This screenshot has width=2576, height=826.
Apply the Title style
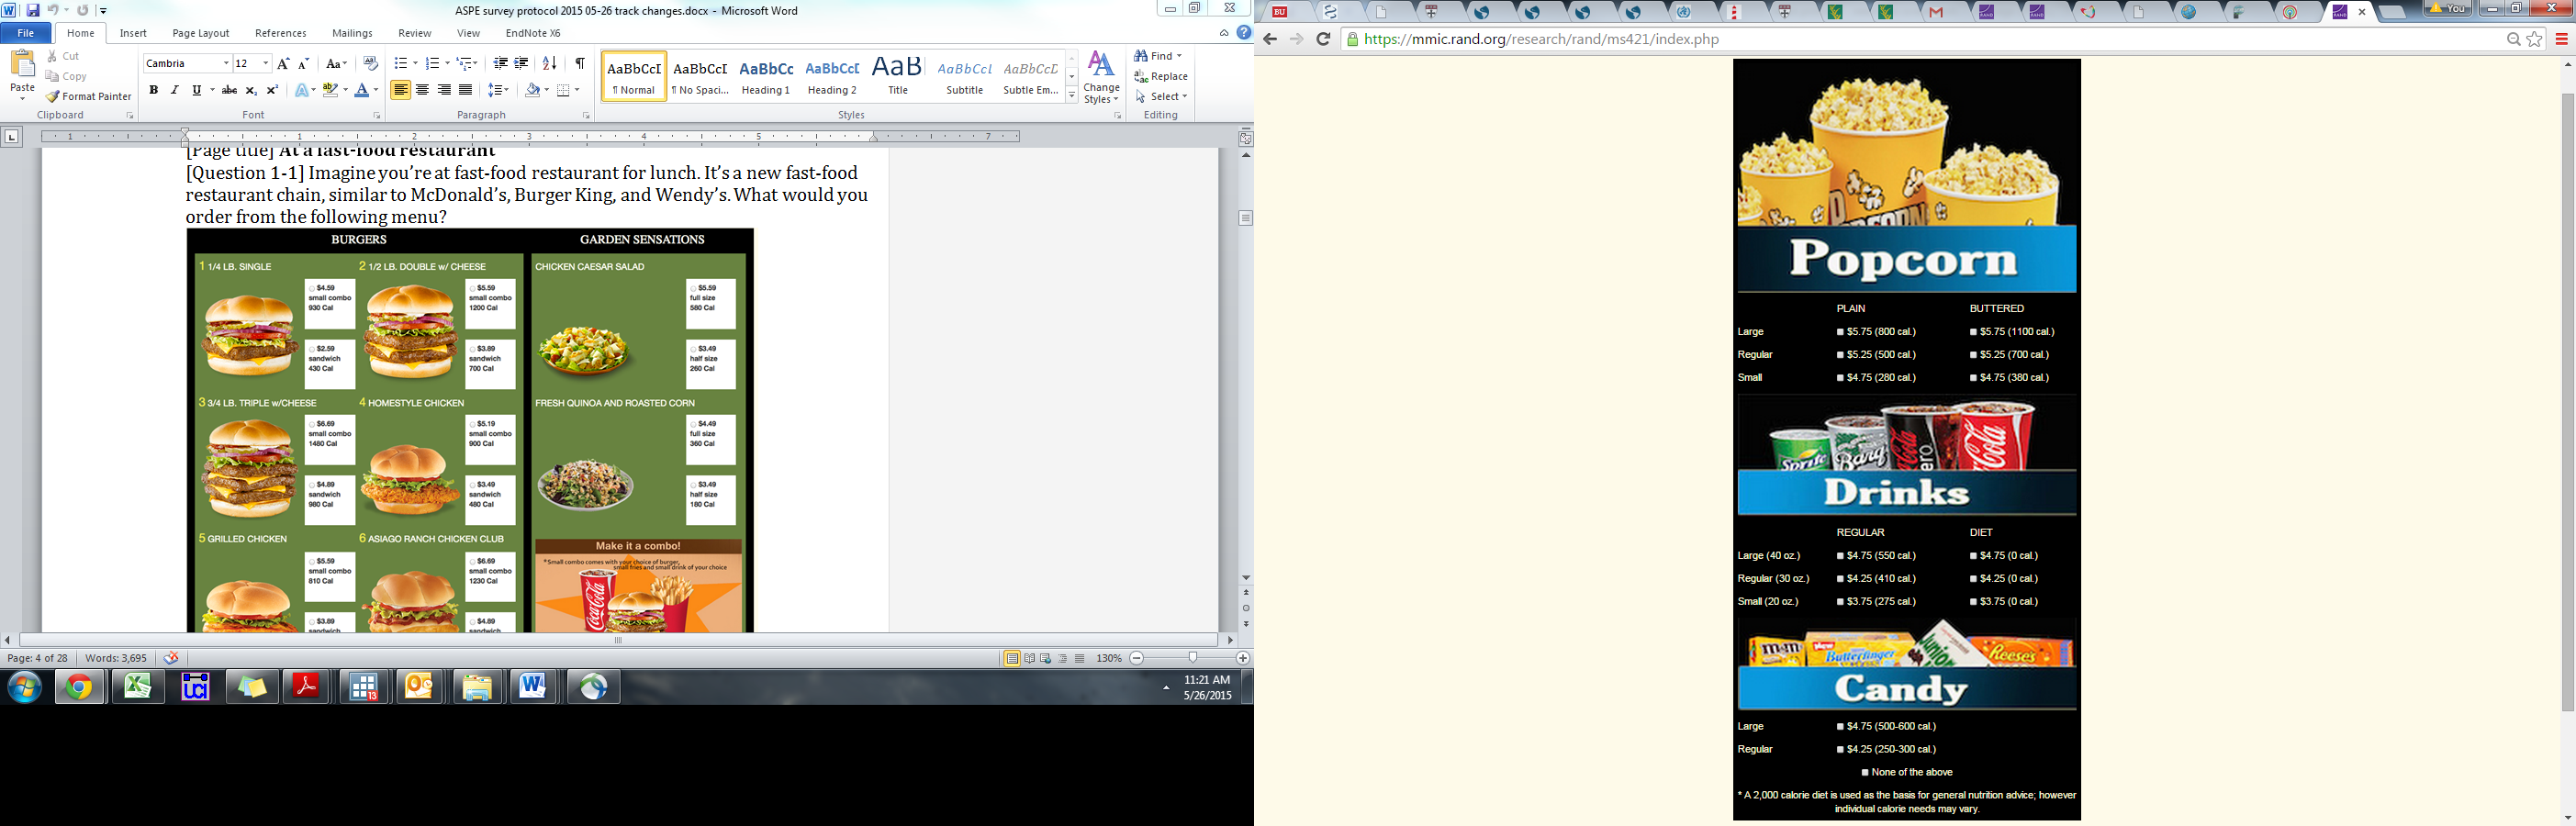(x=898, y=76)
